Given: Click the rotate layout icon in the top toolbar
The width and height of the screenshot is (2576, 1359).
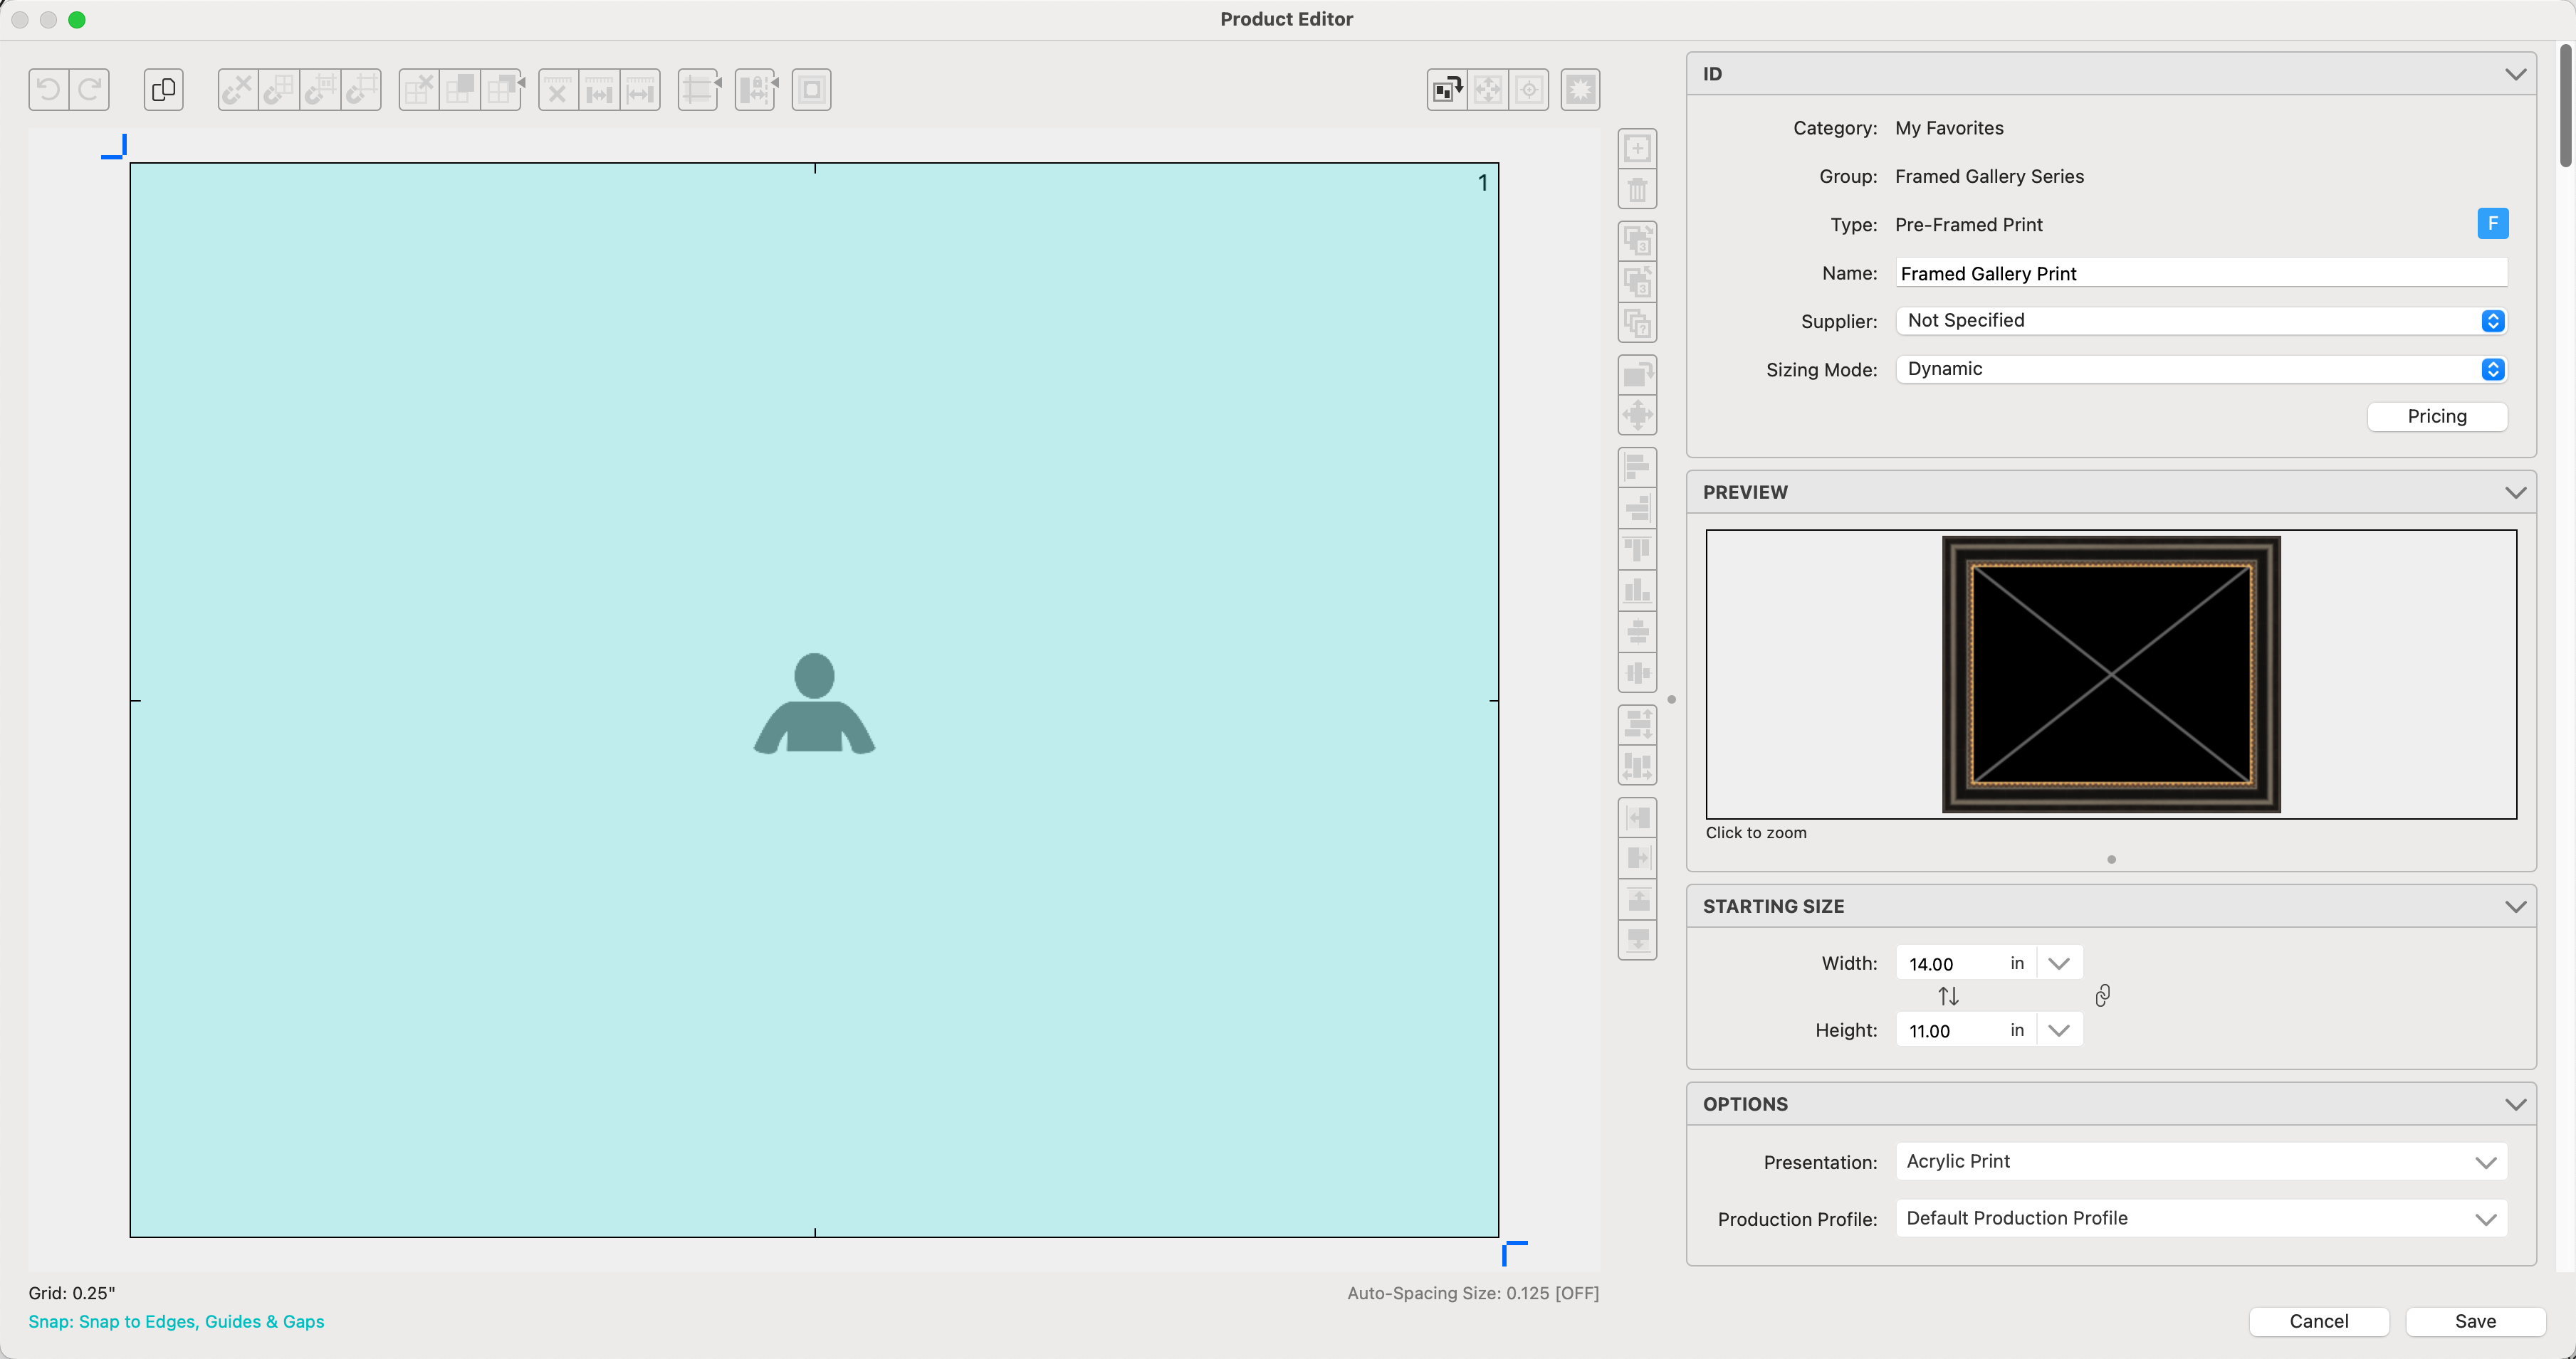Looking at the screenshot, I should (x=1446, y=90).
